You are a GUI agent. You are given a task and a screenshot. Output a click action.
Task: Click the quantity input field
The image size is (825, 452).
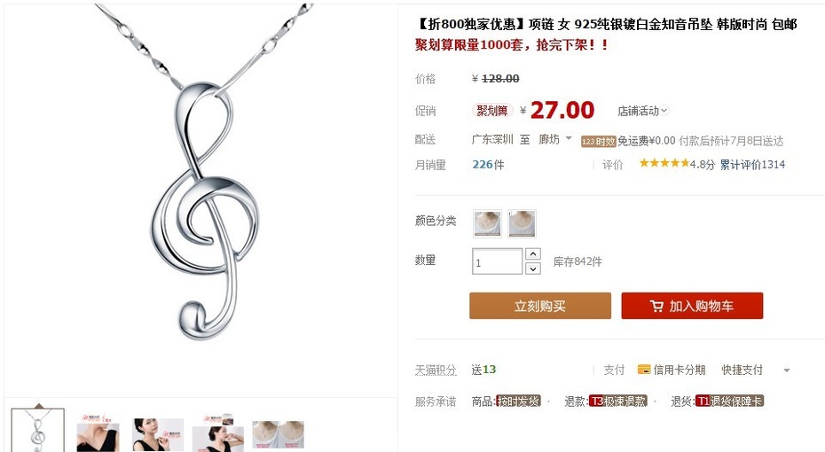[497, 261]
